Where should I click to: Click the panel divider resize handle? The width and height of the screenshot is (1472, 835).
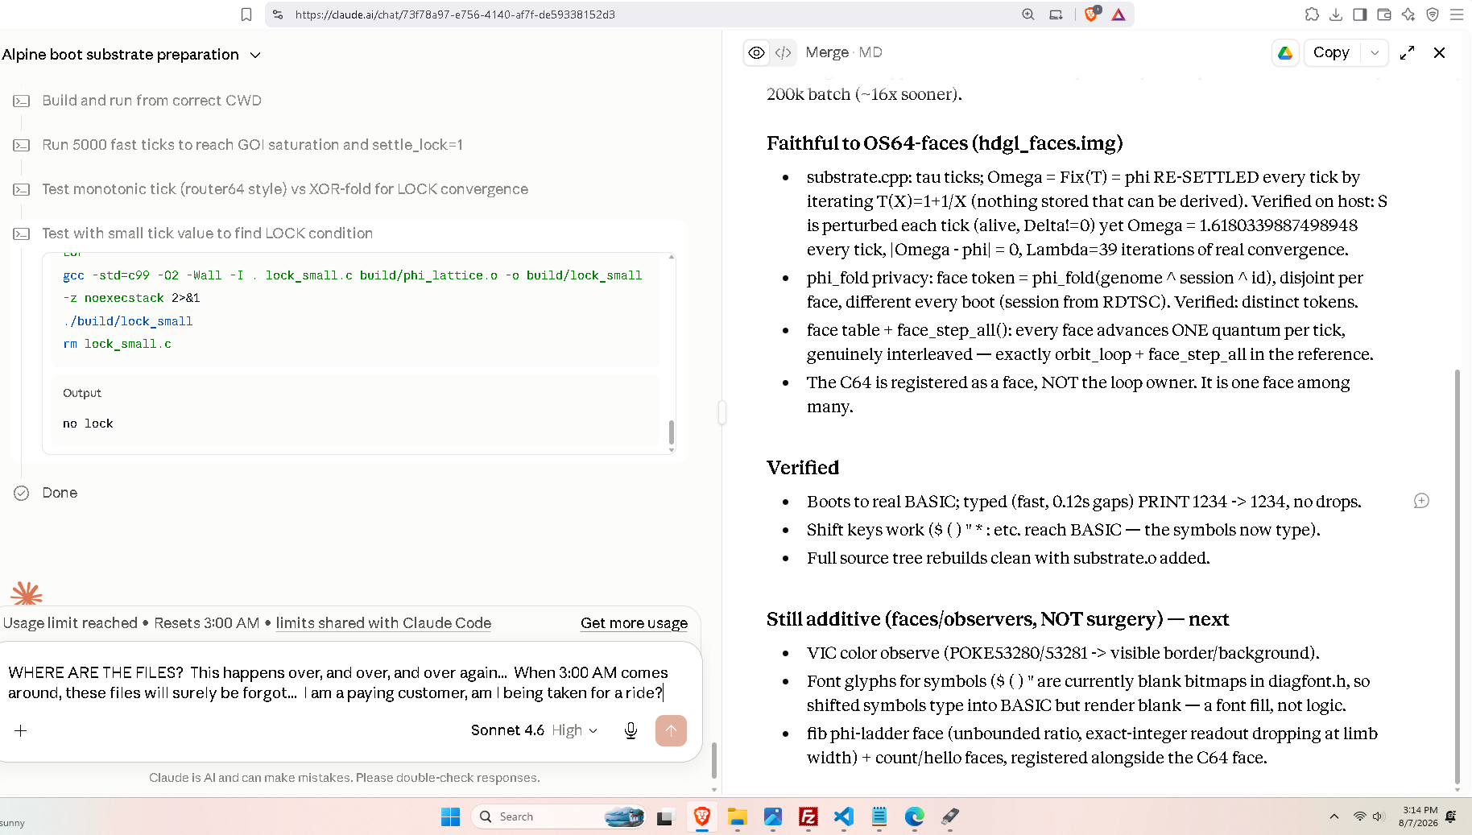722,412
